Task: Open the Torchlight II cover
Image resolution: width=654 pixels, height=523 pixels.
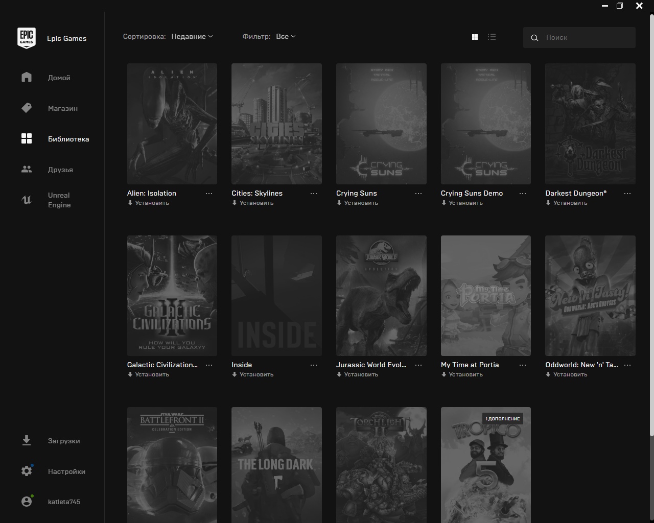Action: point(381,465)
